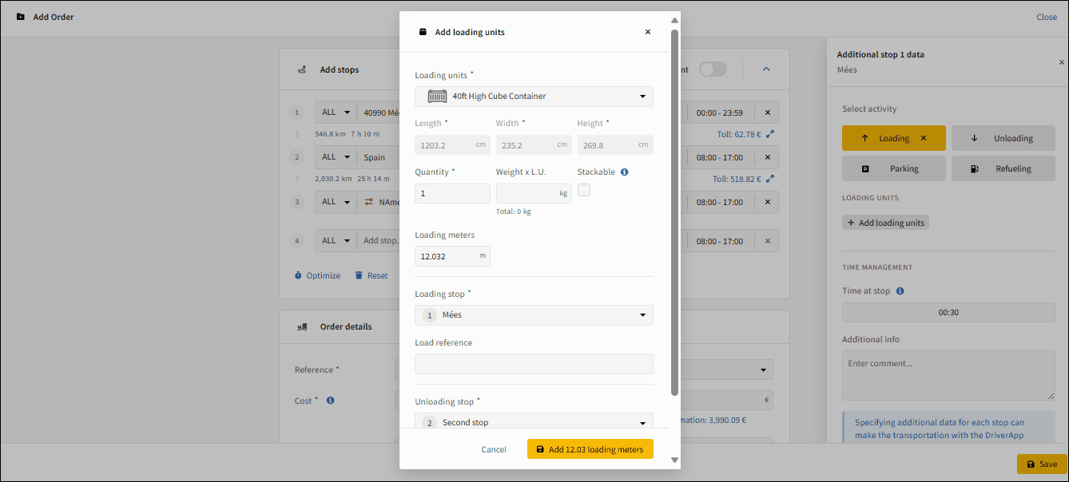Viewport: 1069px width, 482px height.
Task: Click the Load reference input field
Action: click(x=534, y=364)
